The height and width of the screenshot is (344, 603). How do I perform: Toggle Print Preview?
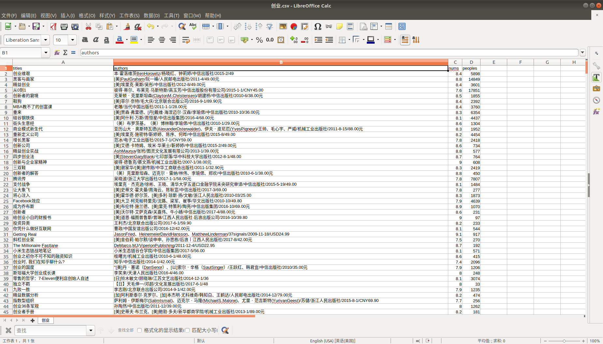(75, 26)
